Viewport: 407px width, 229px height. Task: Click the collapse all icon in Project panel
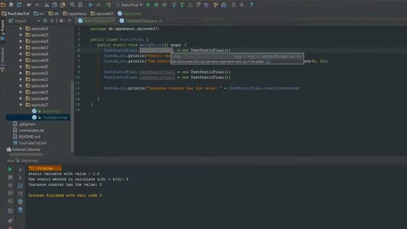52,21
